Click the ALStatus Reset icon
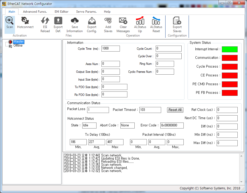The height and width of the screenshot is (193, 247). click(156, 21)
